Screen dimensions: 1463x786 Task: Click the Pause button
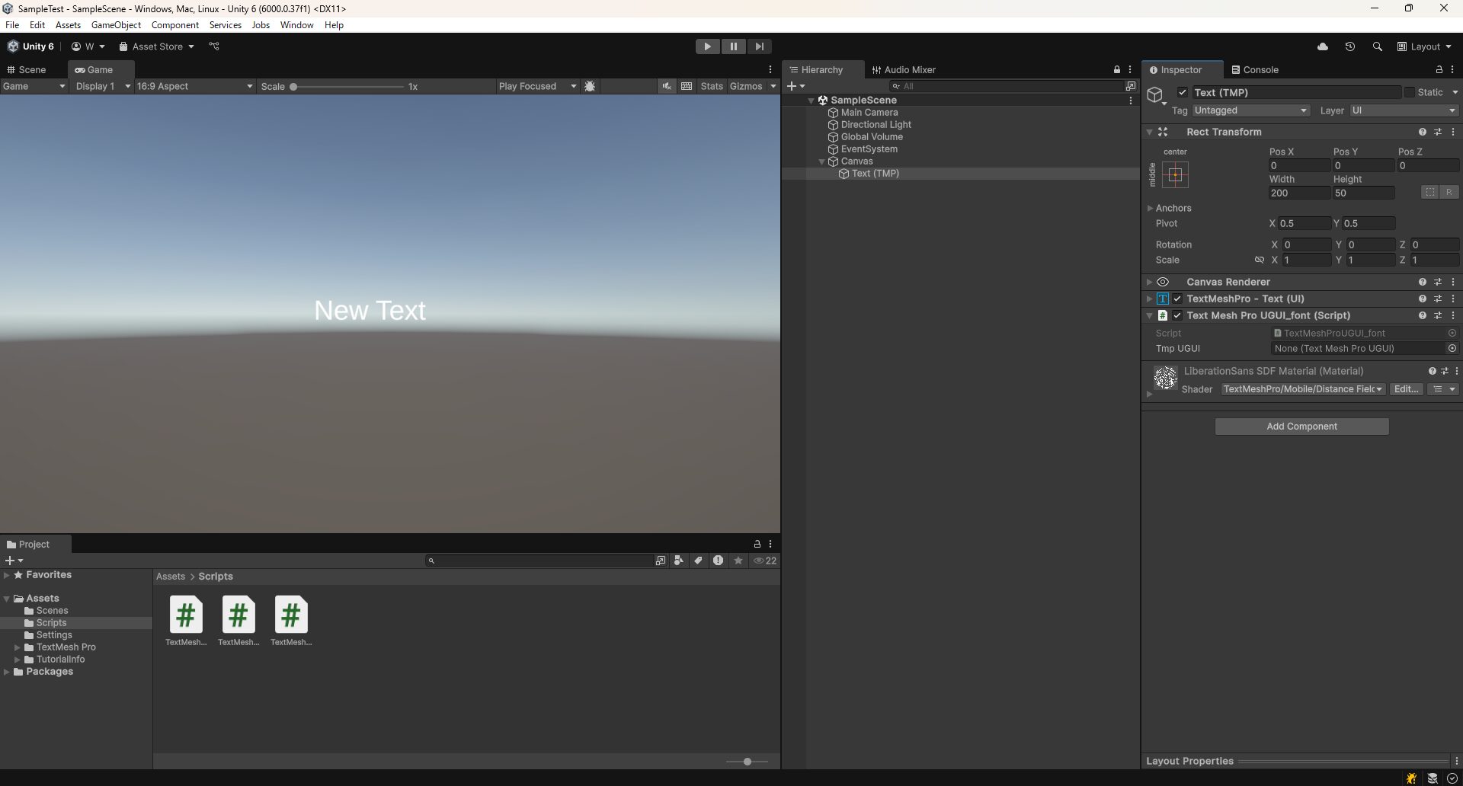[733, 46]
